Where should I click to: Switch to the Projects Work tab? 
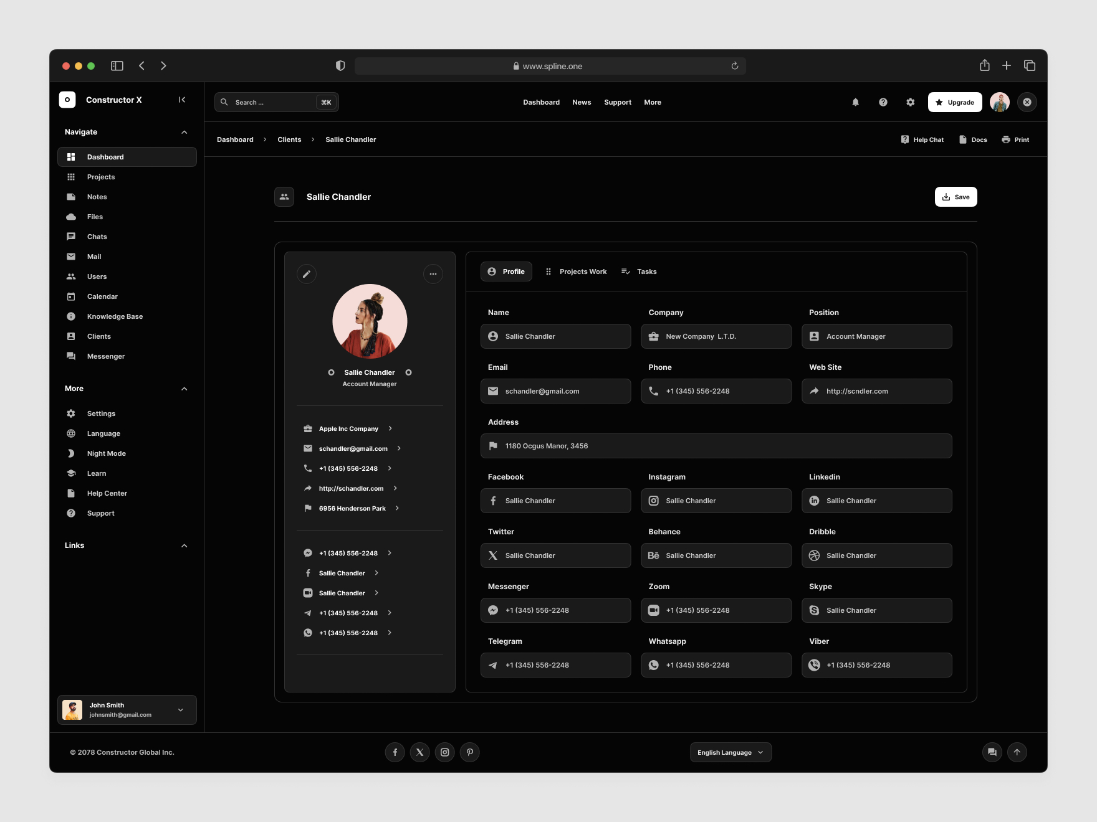[x=576, y=272]
